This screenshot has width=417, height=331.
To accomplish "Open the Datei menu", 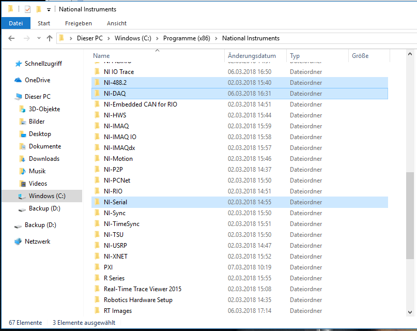I will pos(16,23).
